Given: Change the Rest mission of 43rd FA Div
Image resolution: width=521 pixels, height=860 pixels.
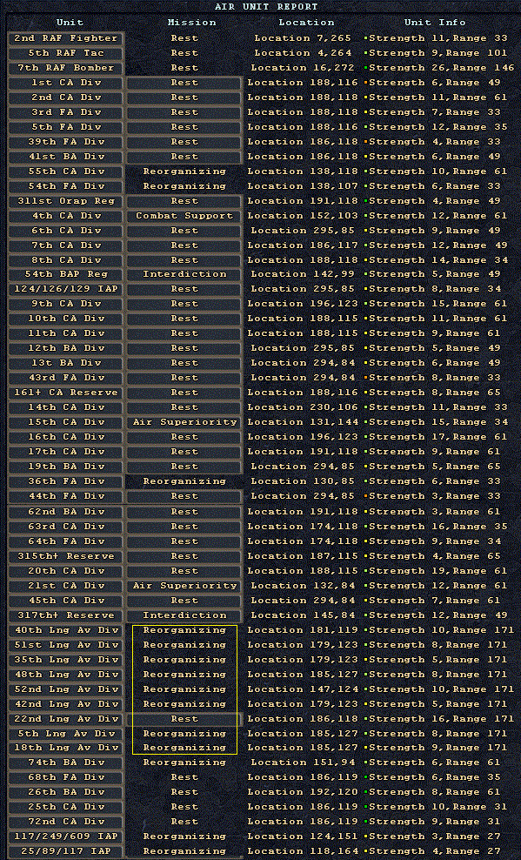Looking at the screenshot, I should (x=184, y=378).
